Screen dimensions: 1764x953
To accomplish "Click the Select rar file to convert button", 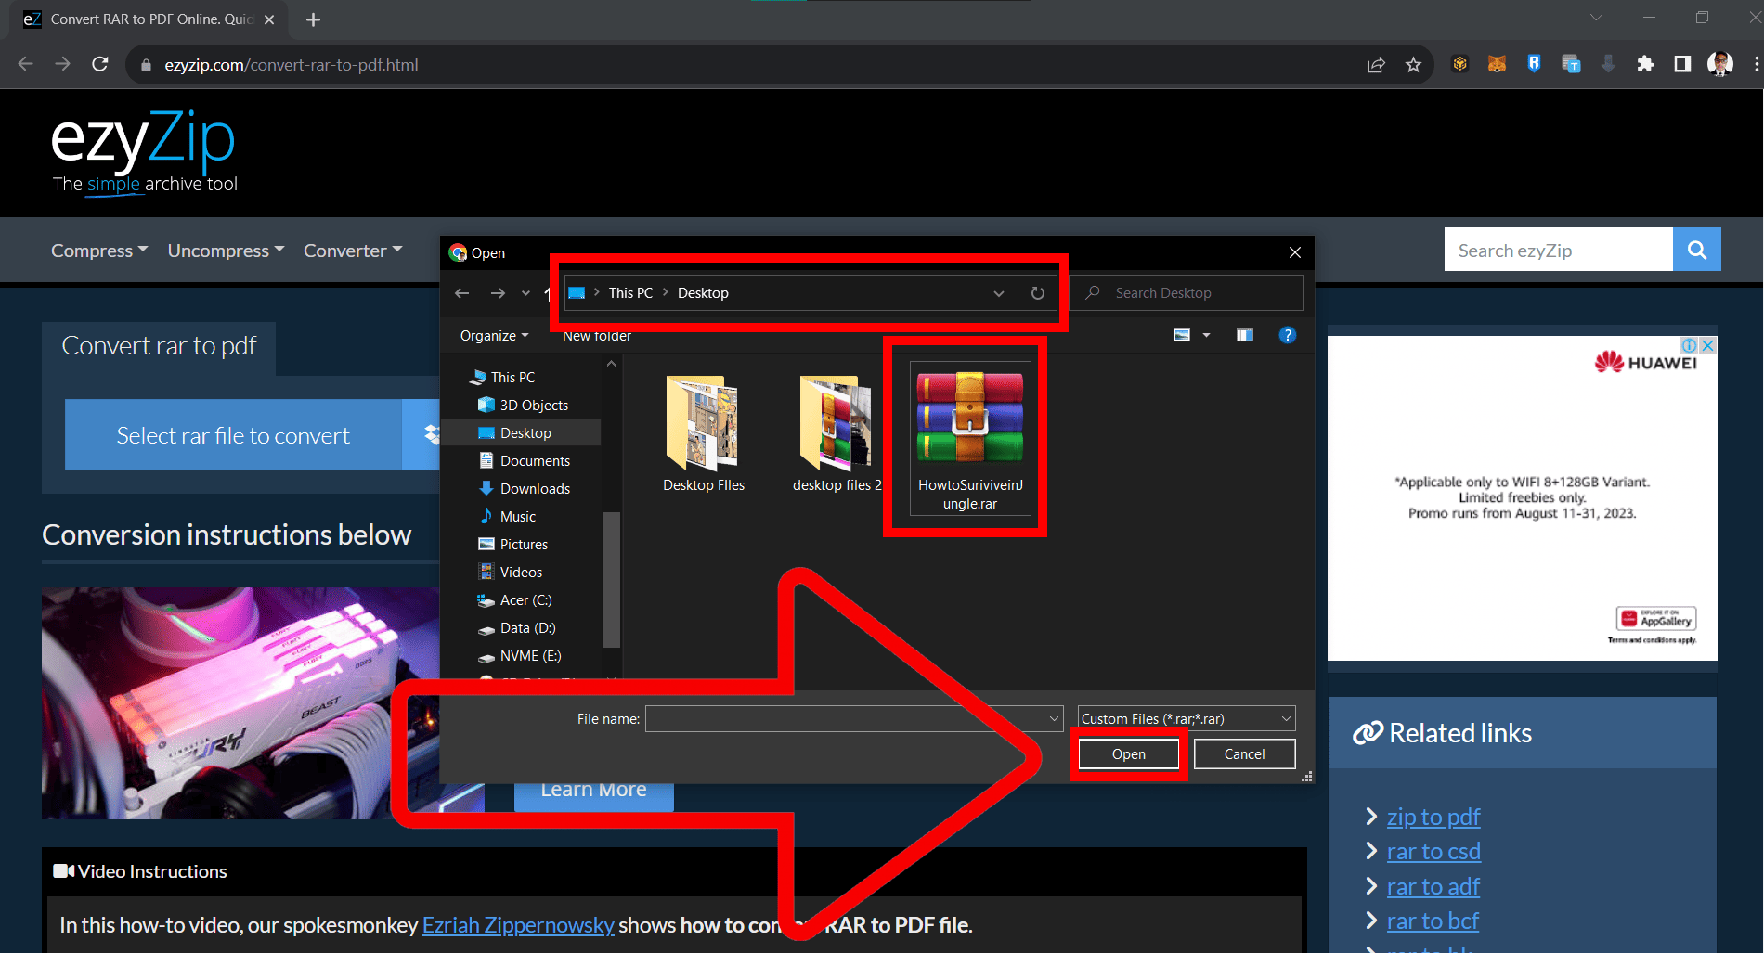I will 233,434.
